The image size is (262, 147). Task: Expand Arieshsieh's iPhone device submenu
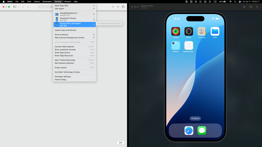point(74,19)
